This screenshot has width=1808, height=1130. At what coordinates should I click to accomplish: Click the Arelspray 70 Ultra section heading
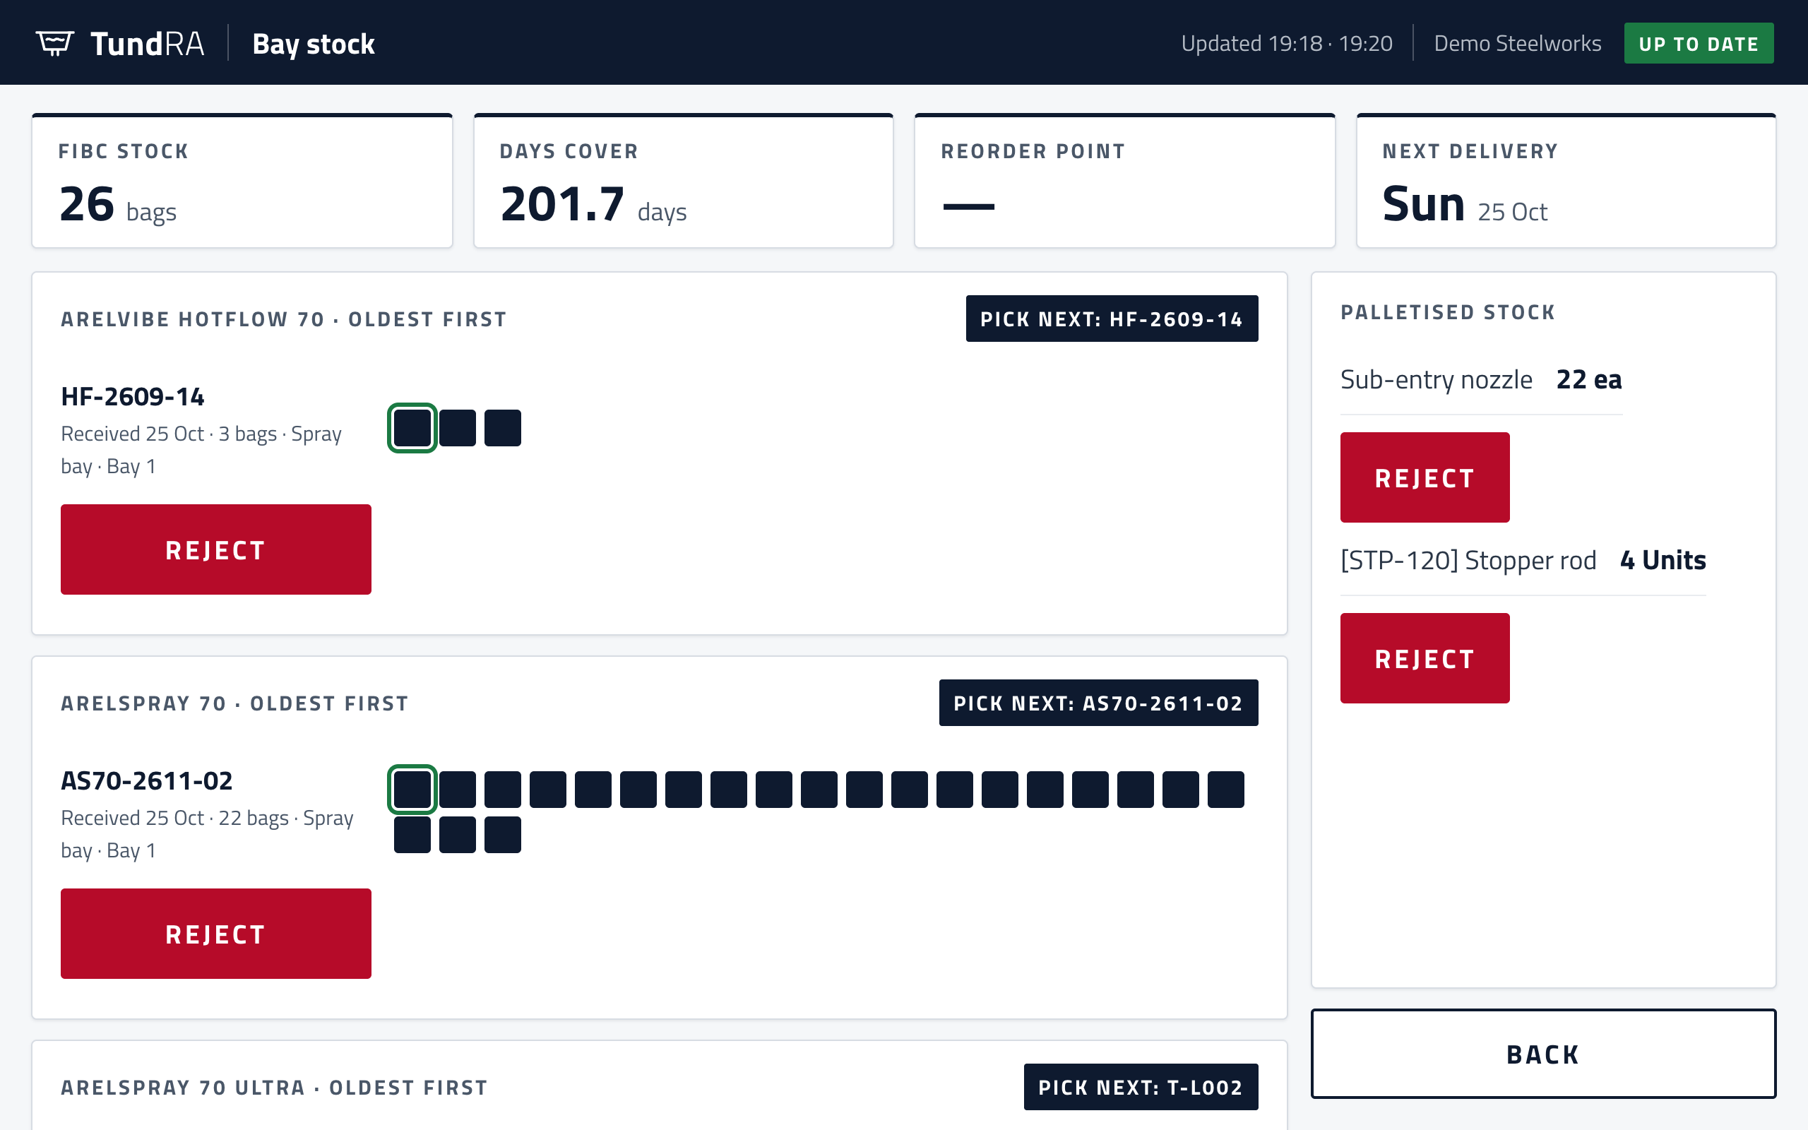click(x=274, y=1088)
